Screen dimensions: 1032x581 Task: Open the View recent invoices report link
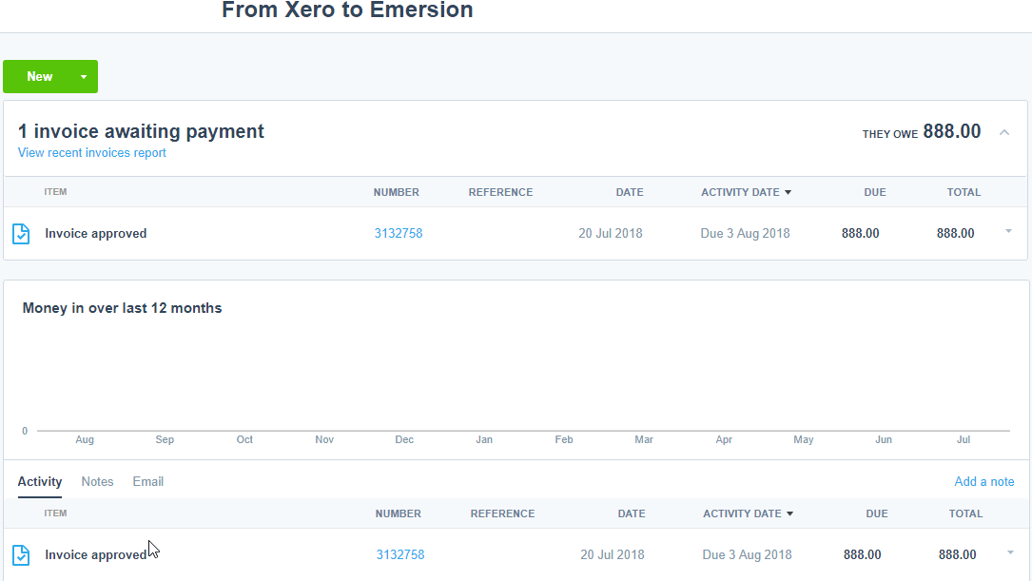click(91, 153)
